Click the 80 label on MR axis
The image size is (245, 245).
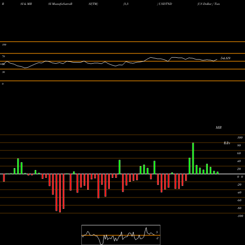click(239, 146)
